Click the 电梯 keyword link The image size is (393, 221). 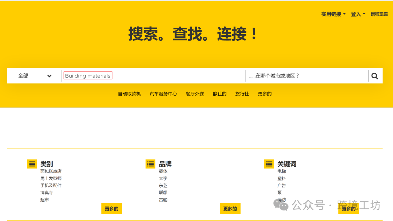click(281, 171)
